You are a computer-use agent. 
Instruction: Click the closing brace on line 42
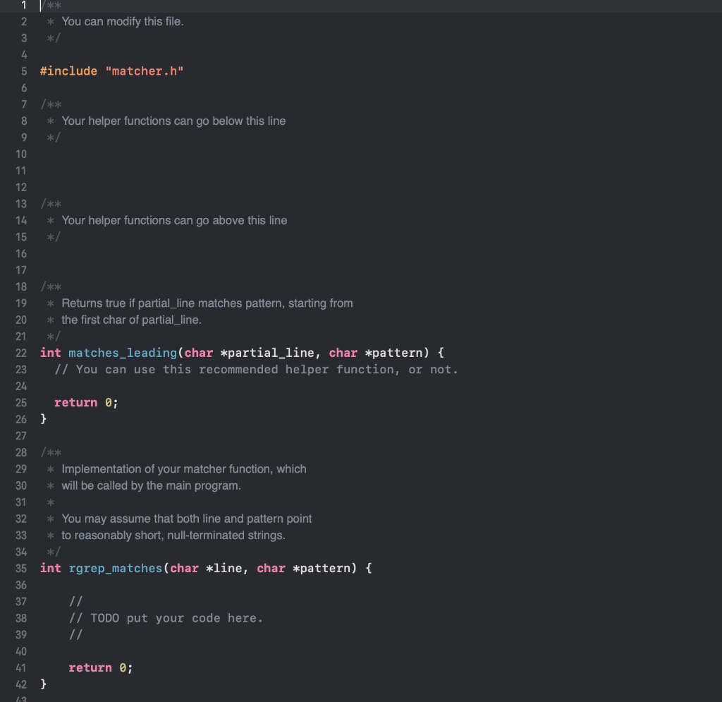tap(44, 684)
